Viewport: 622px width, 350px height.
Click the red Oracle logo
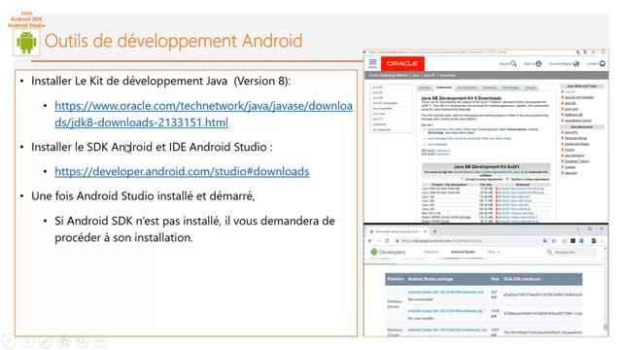point(402,63)
